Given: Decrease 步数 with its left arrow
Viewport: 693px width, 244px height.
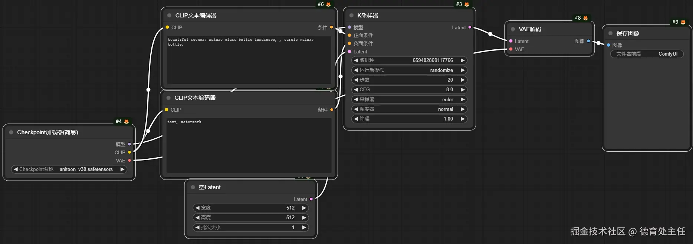Looking at the screenshot, I should 356,80.
